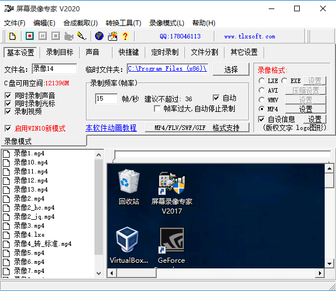Select AVI recording format
The width and height of the screenshot is (336, 291).
pyautogui.click(x=261, y=90)
